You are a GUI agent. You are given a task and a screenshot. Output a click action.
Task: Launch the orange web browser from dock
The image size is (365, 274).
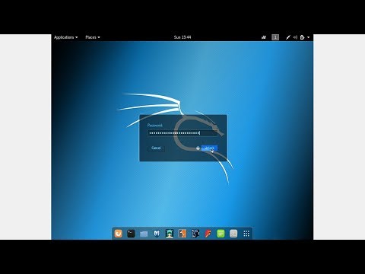tap(119, 234)
